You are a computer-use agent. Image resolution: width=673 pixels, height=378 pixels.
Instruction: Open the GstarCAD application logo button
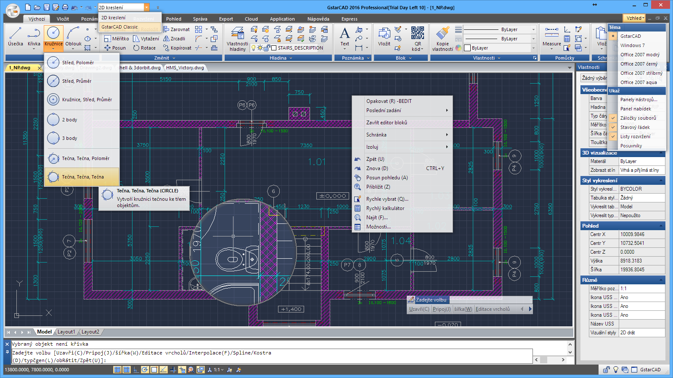[13, 10]
